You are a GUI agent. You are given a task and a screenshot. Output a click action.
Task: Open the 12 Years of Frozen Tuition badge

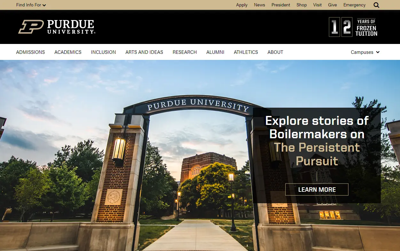pyautogui.click(x=353, y=27)
